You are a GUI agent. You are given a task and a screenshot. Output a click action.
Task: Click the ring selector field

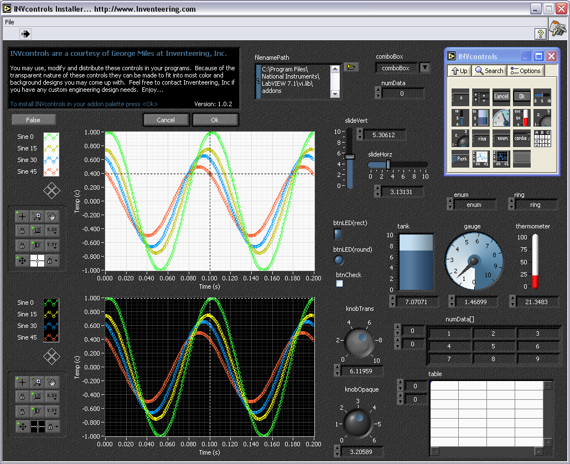[536, 205]
